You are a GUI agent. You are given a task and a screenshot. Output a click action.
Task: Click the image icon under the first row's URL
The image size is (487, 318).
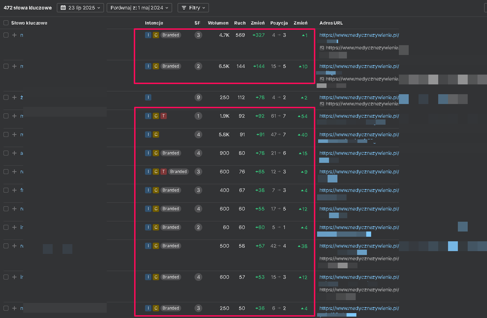pos(322,48)
